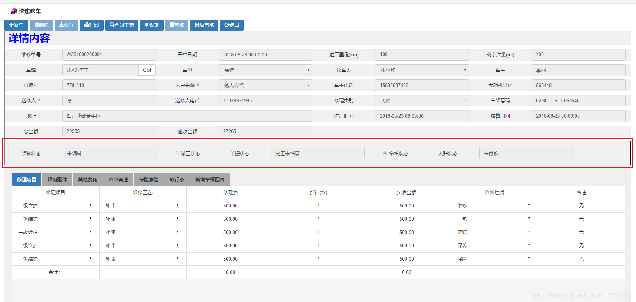Viewport: 636px width, 302px height.
Task: Click the 审核 audit button
Action: 177,25
